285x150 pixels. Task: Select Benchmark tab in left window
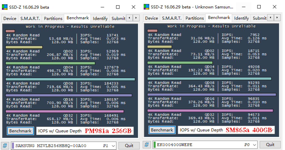78,18
